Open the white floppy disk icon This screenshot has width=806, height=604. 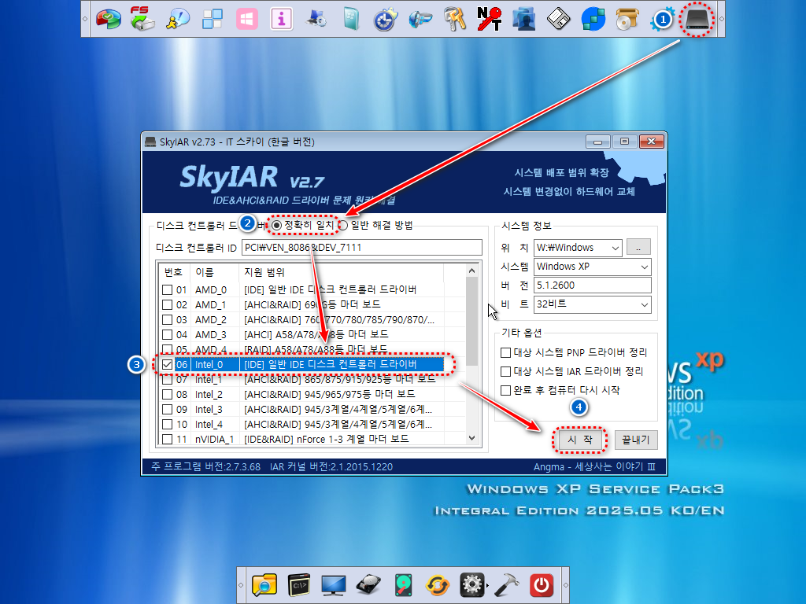[x=558, y=20]
